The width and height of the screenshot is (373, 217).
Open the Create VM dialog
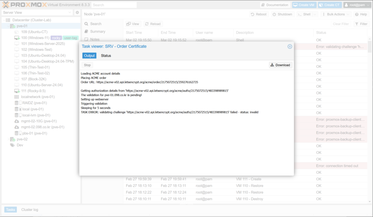pyautogui.click(x=304, y=5)
